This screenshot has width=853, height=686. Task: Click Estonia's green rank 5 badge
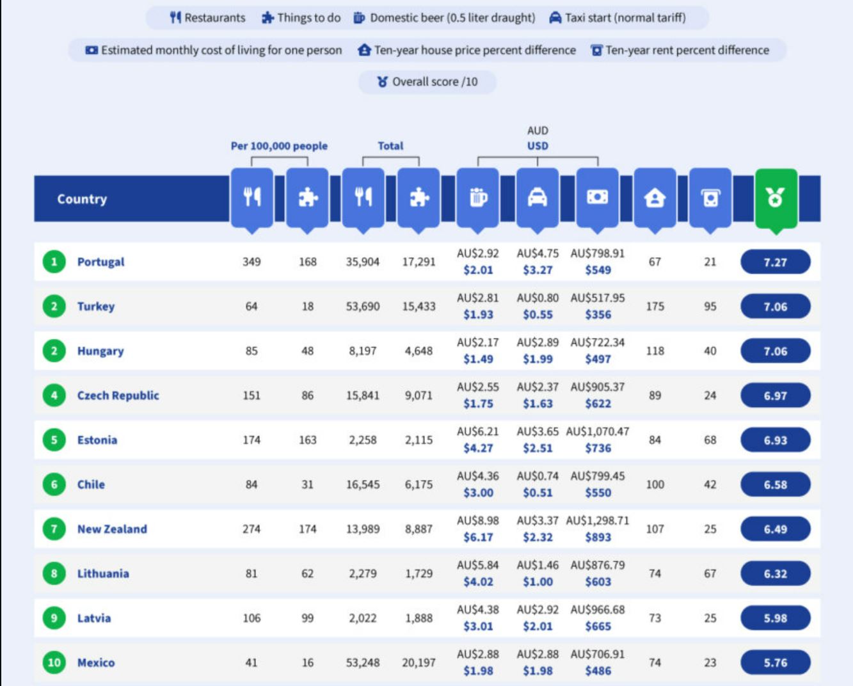click(x=54, y=440)
